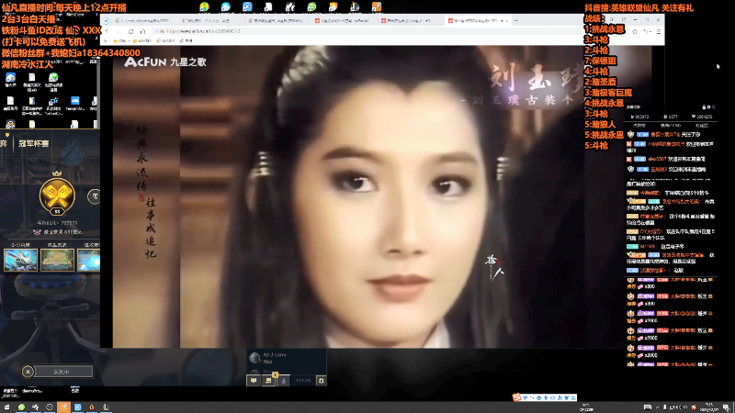Open the blue square taskbar app
Viewport: 735px width, 413px height.
tap(78, 407)
